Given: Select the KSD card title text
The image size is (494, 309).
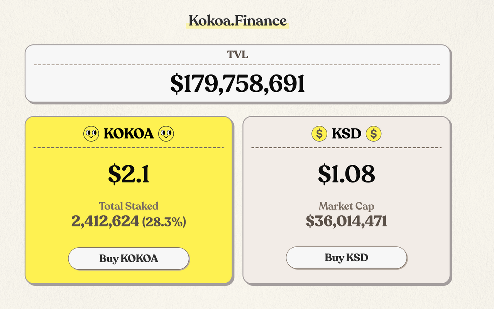Looking at the screenshot, I should point(347,134).
